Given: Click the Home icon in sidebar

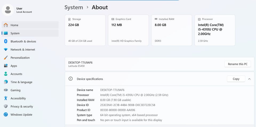Looking at the screenshot, I should coord(6,25).
